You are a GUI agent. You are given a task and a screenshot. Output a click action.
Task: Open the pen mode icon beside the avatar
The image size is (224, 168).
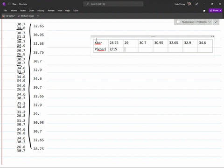coord(196,4)
